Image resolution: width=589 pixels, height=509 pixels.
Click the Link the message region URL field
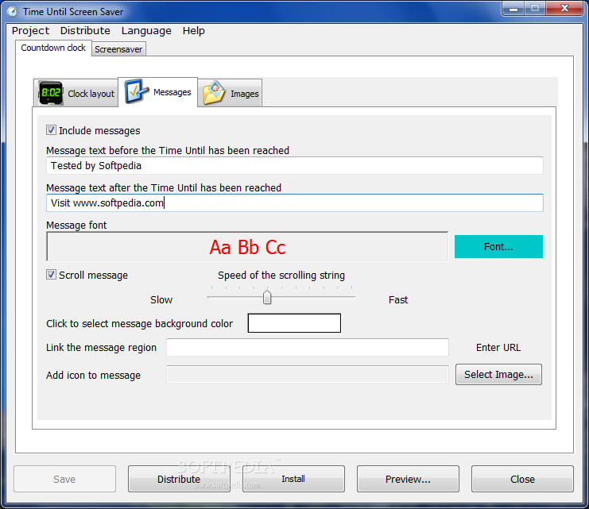click(x=308, y=348)
